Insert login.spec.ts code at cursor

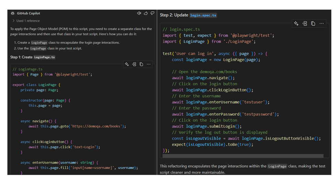tap(304, 23)
